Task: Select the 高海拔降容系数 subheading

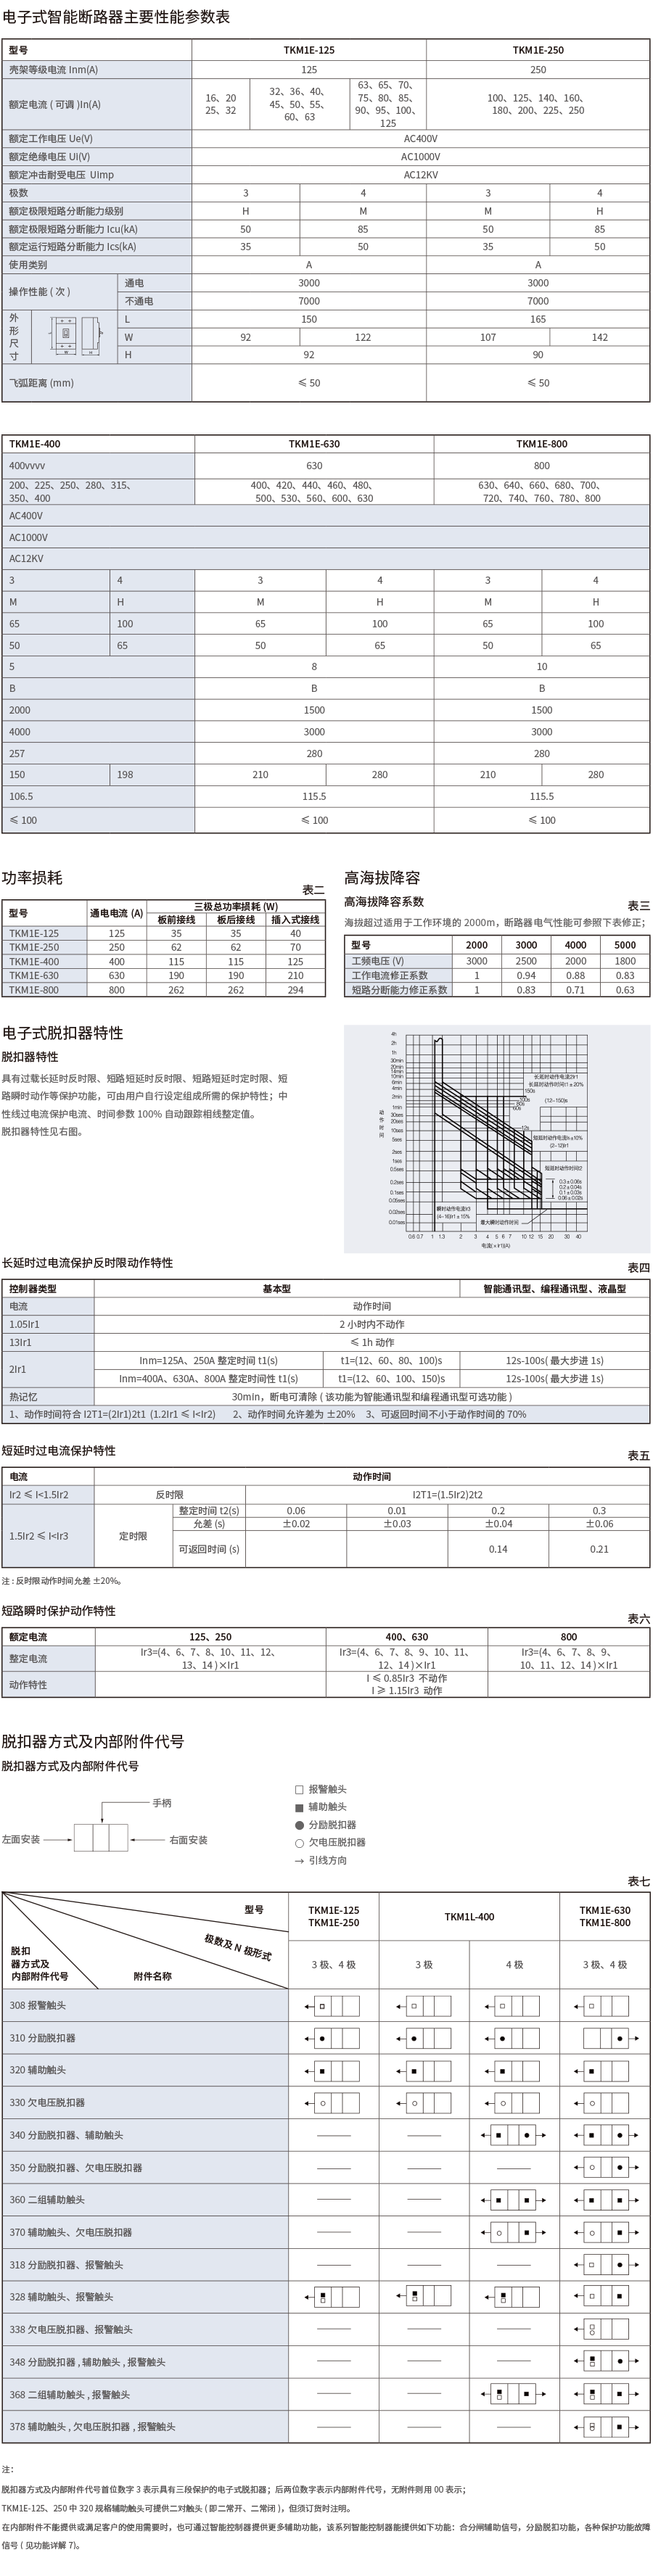Action: [x=384, y=903]
